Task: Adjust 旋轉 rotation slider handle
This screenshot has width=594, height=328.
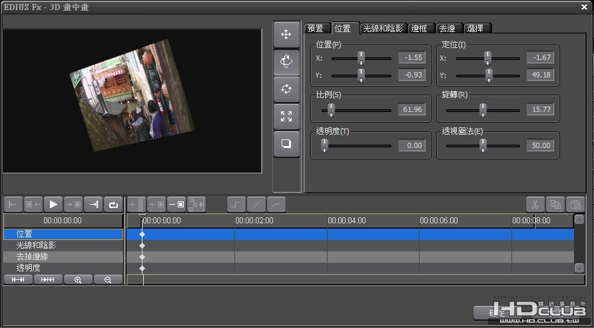Action: click(x=483, y=110)
